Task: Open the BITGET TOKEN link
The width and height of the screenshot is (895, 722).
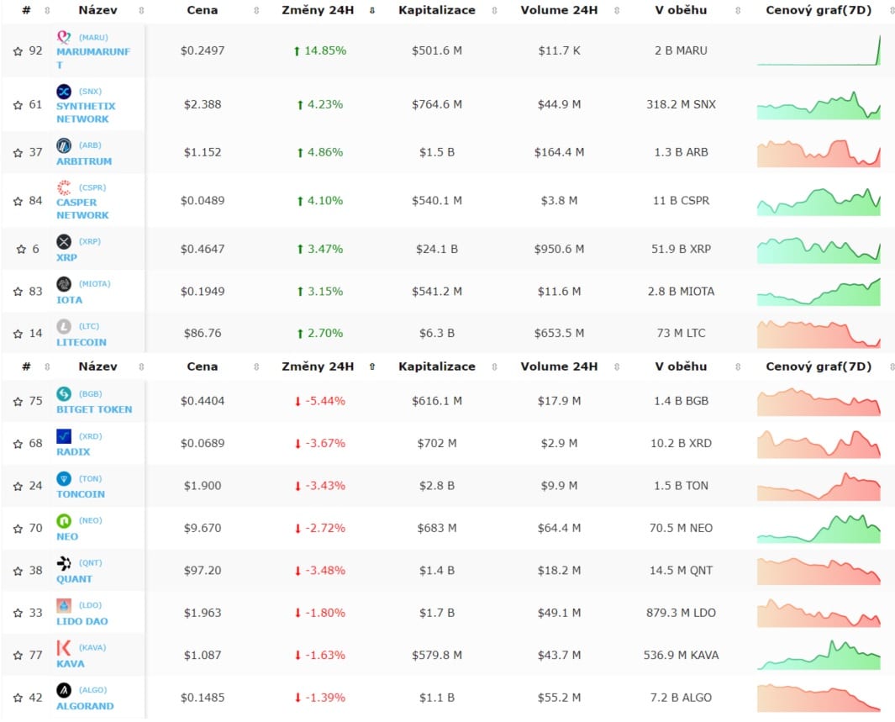Action: [94, 409]
